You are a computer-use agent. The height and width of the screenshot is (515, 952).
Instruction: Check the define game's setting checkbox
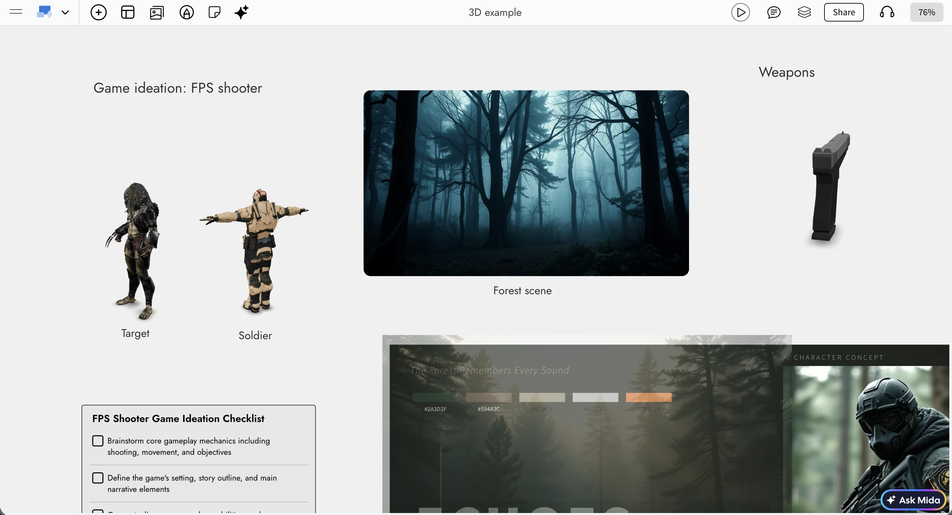[x=98, y=477]
